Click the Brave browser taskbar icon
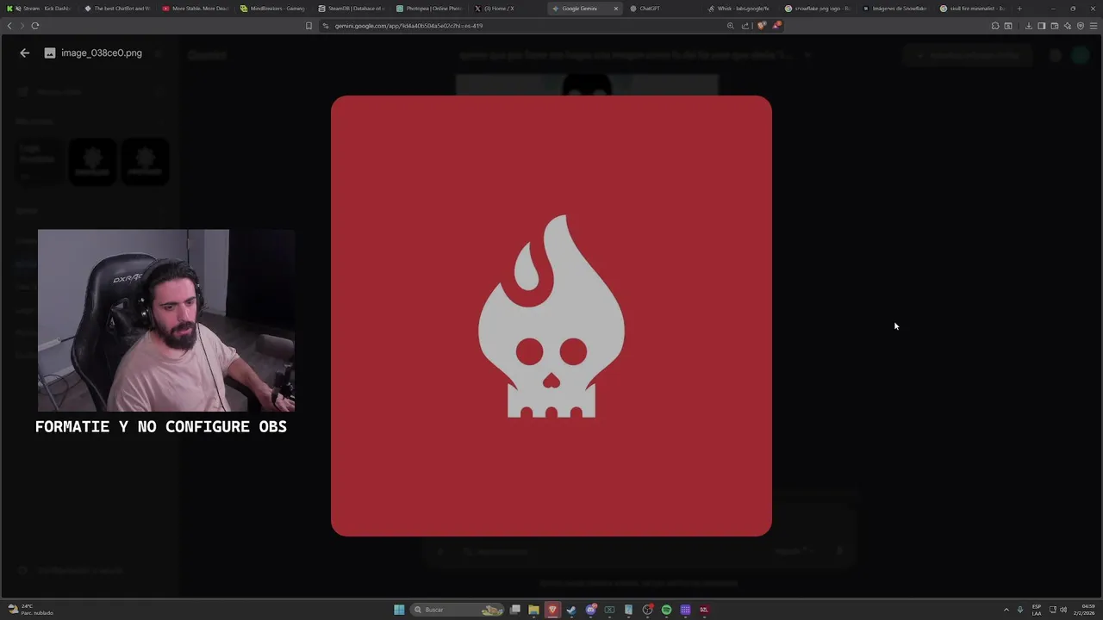This screenshot has width=1103, height=620. click(552, 610)
